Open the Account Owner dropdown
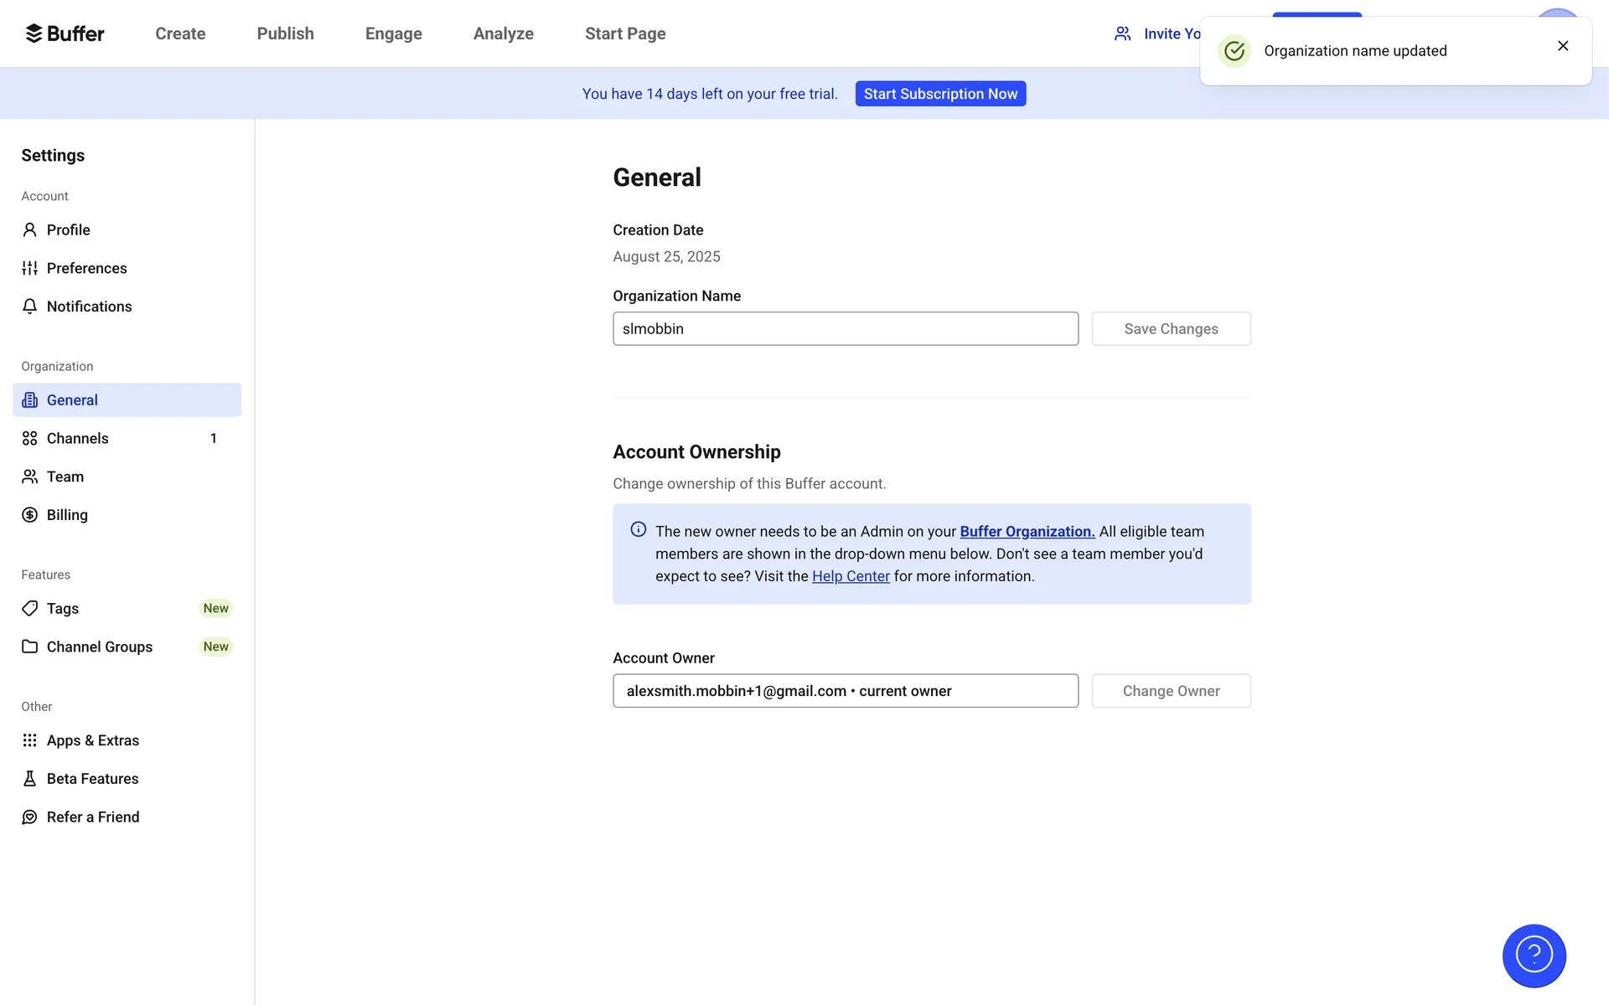Image resolution: width=1609 pixels, height=1005 pixels. (845, 691)
